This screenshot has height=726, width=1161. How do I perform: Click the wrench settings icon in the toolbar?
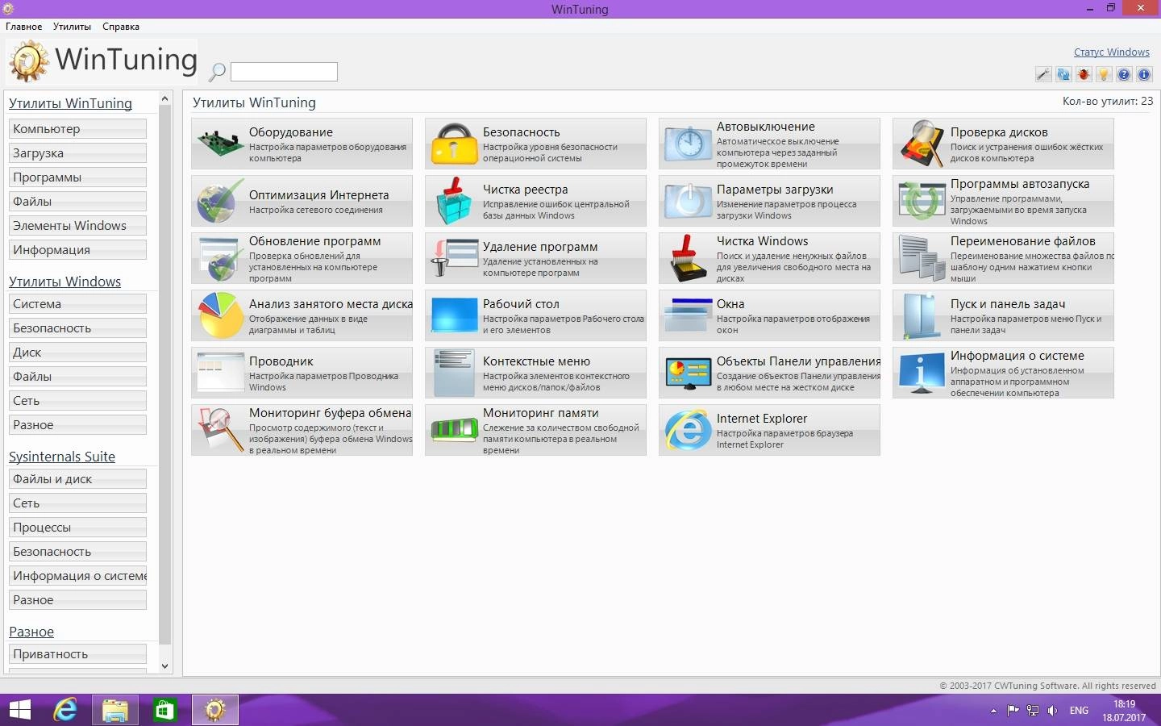[1043, 74]
